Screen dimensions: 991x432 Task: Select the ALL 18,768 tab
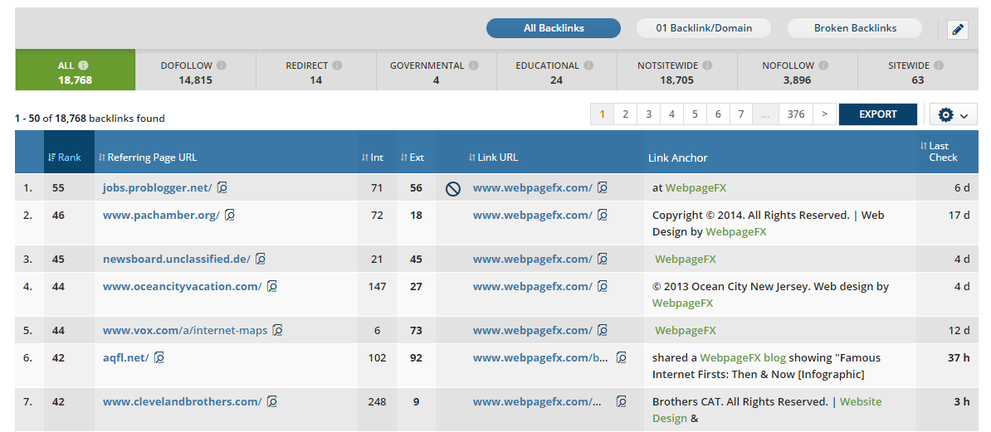click(76, 72)
